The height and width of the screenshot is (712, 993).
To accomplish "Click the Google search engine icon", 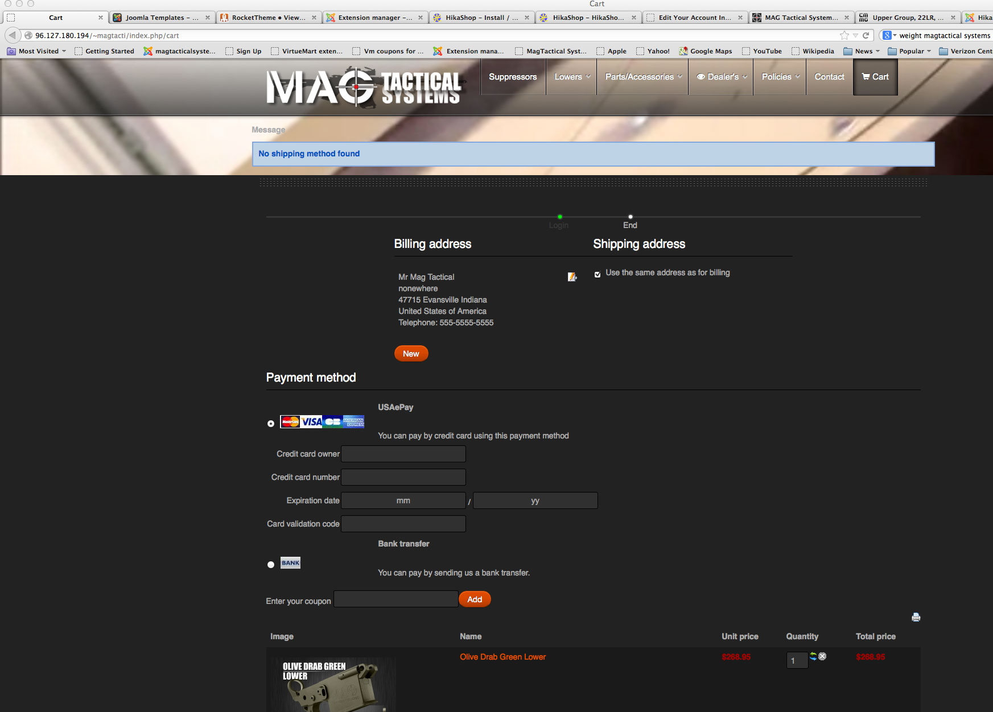I will click(887, 35).
